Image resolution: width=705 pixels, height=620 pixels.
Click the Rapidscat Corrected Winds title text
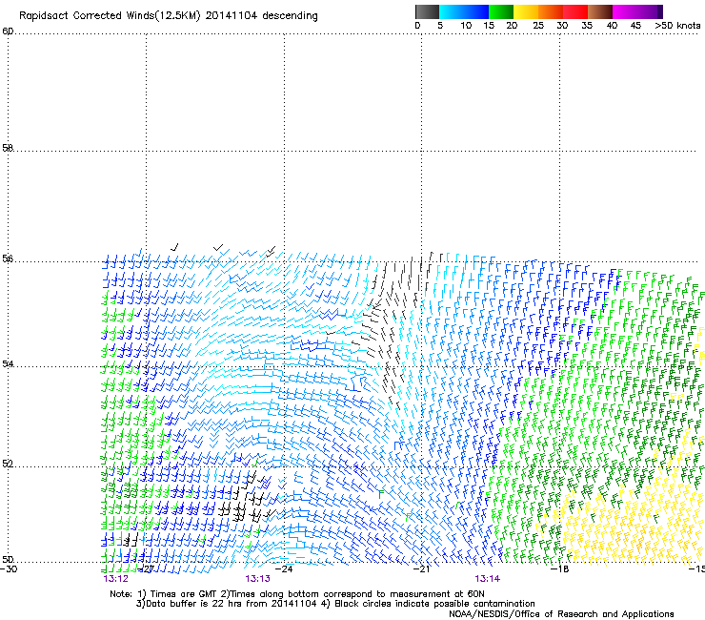coord(169,16)
